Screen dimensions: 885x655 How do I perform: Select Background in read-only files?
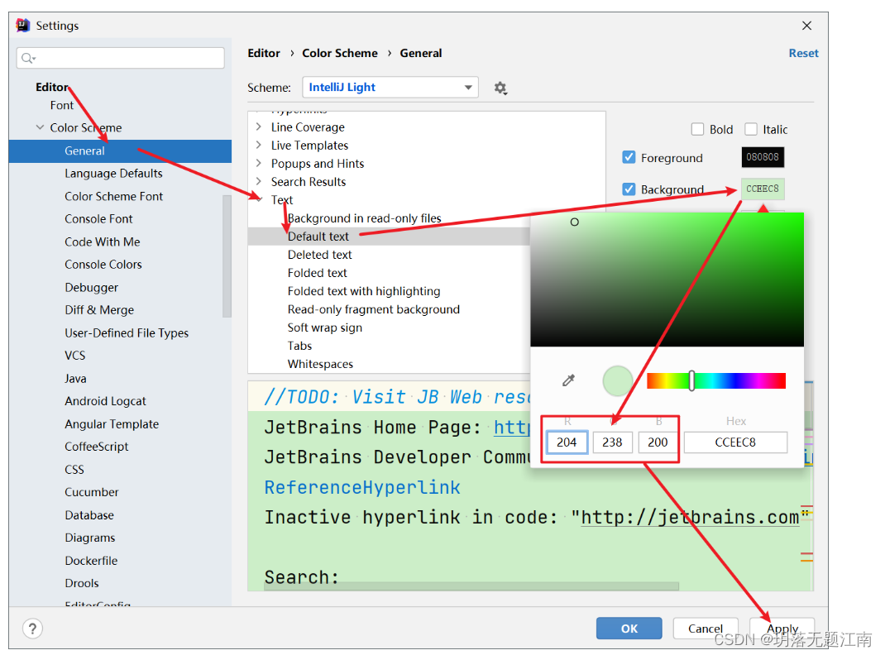tap(365, 218)
